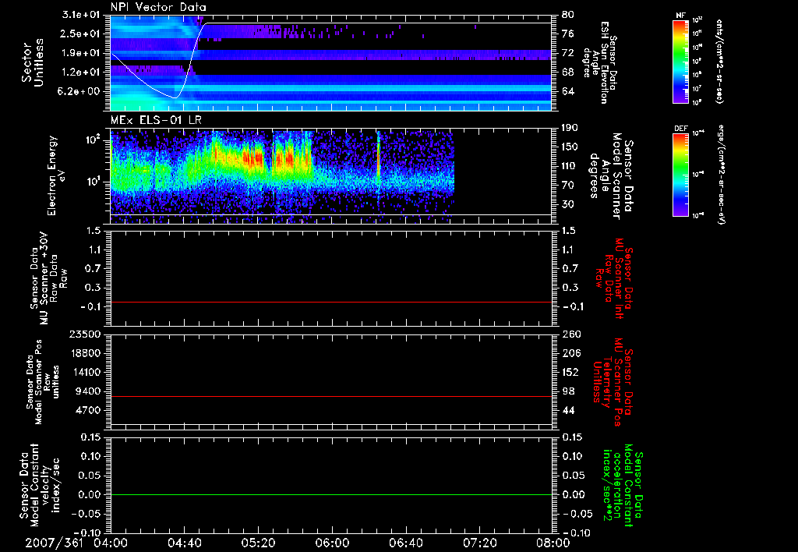
Task: Click the green "Model Constant acceleration" axis label
Action: (623, 483)
